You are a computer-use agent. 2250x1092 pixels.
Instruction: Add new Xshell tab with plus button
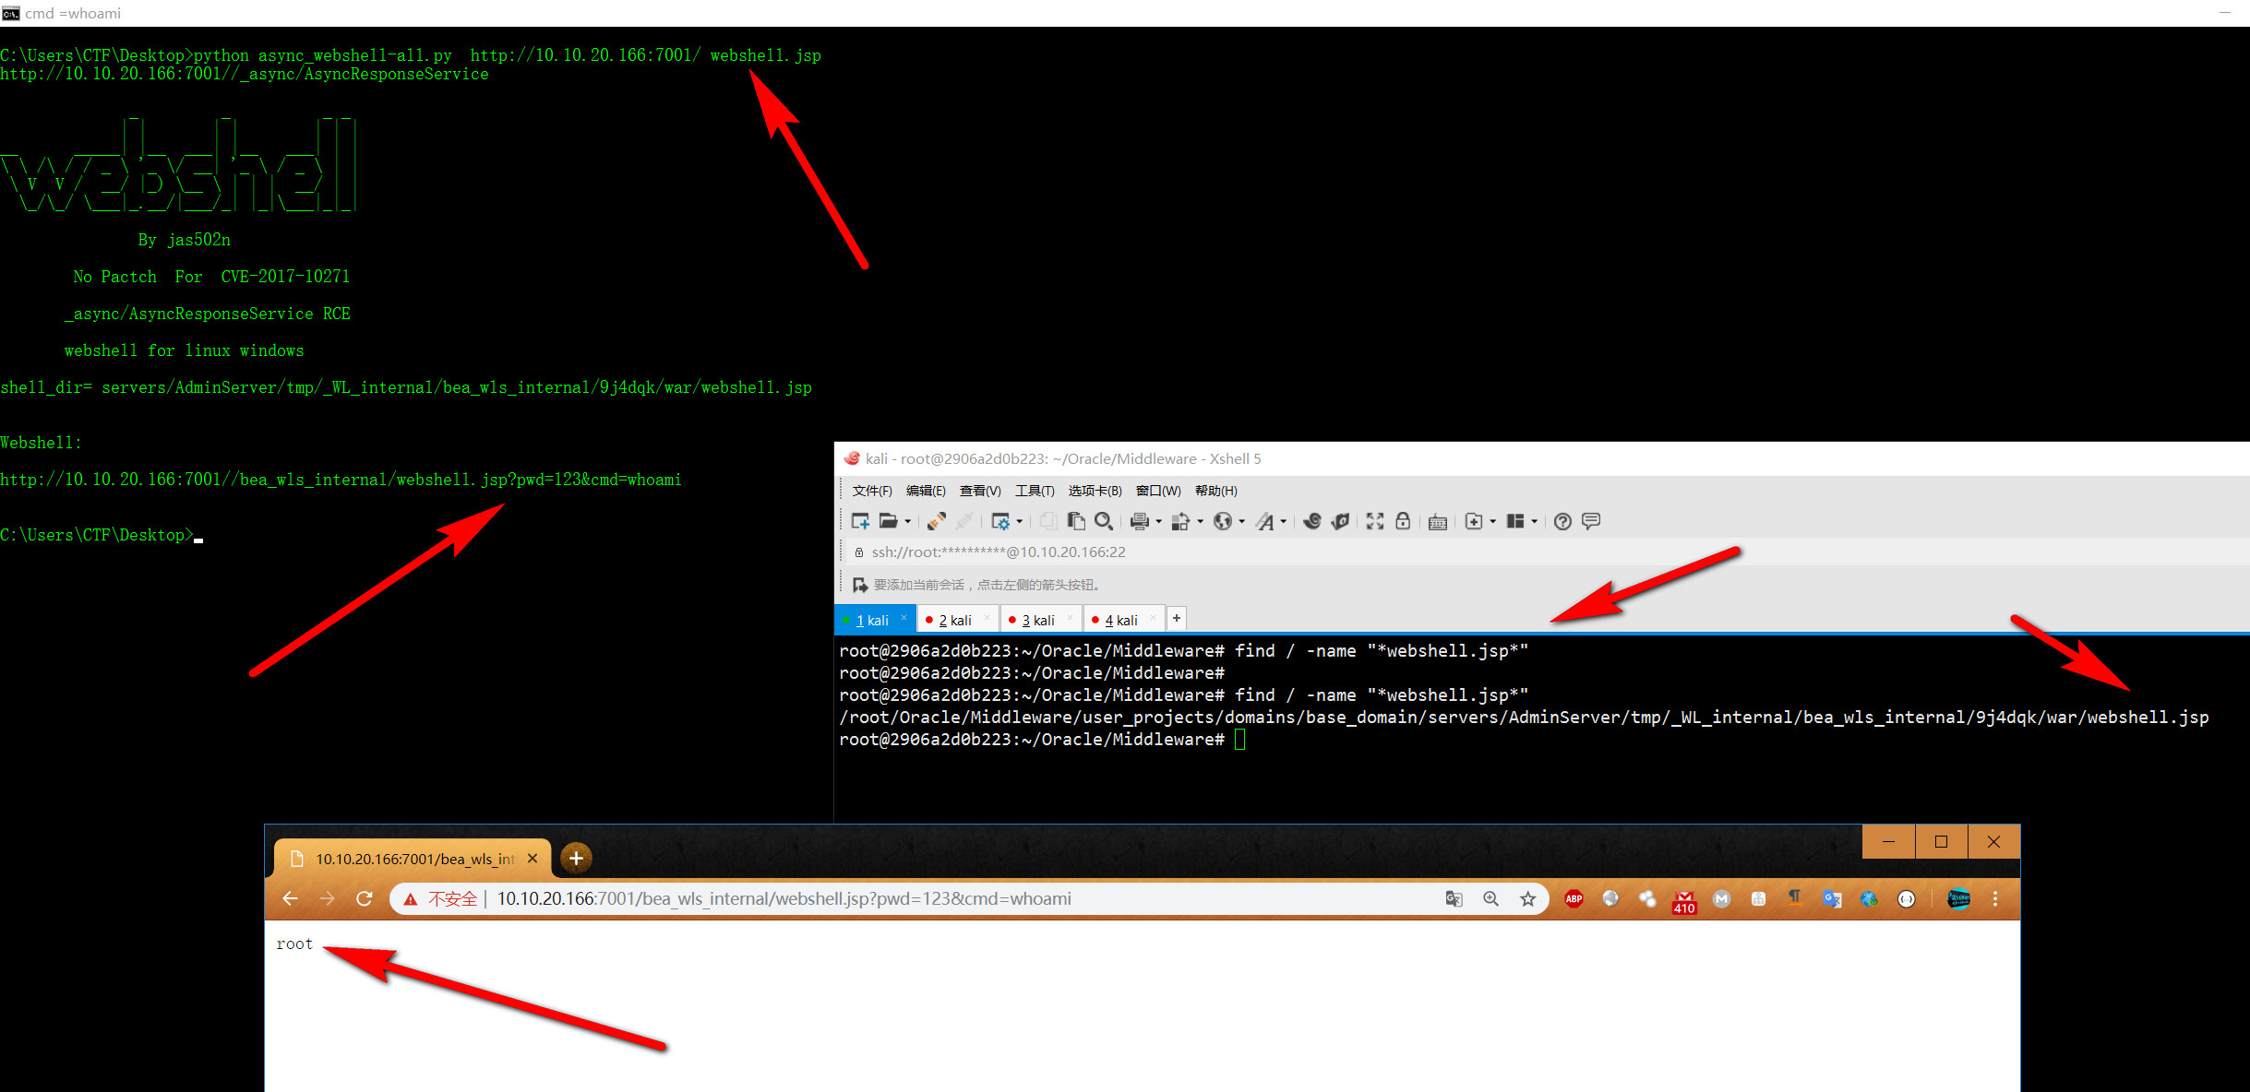[1177, 618]
